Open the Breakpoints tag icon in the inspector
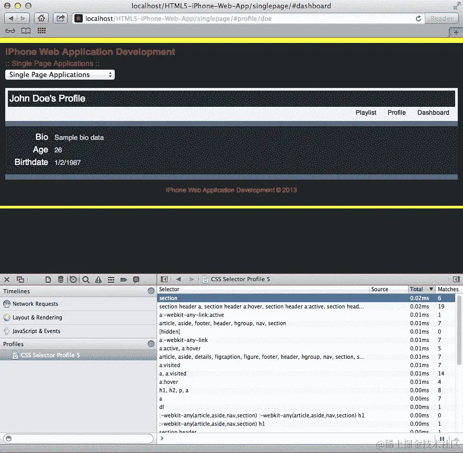The image size is (463, 453). click(124, 280)
